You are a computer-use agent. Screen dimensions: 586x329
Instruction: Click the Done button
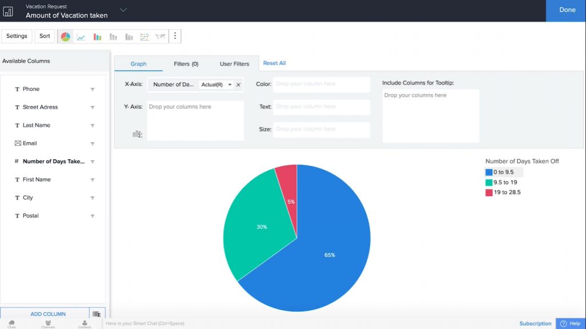[x=567, y=10]
